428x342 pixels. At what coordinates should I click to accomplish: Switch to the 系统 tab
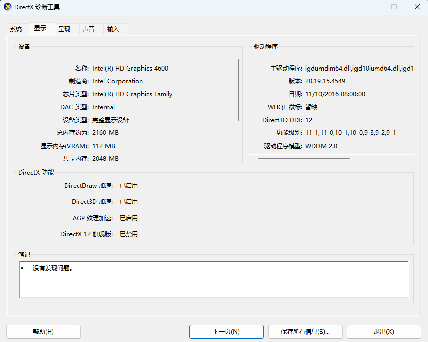tap(16, 29)
